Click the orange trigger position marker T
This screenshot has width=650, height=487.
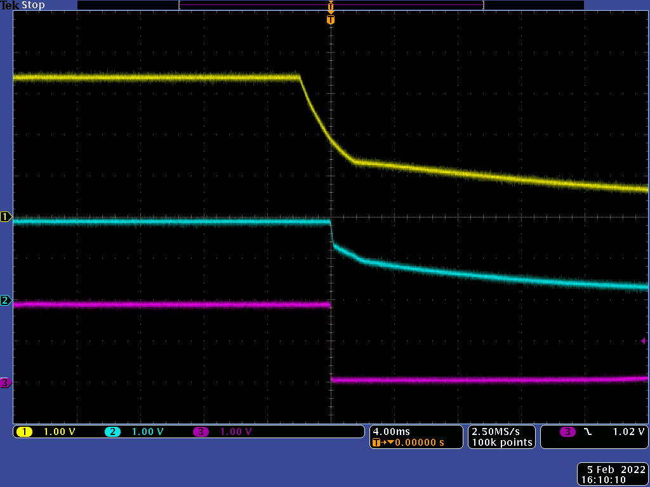tap(330, 20)
